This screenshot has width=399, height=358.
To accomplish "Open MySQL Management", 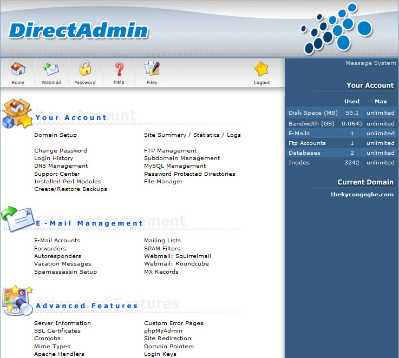I will [x=175, y=166].
